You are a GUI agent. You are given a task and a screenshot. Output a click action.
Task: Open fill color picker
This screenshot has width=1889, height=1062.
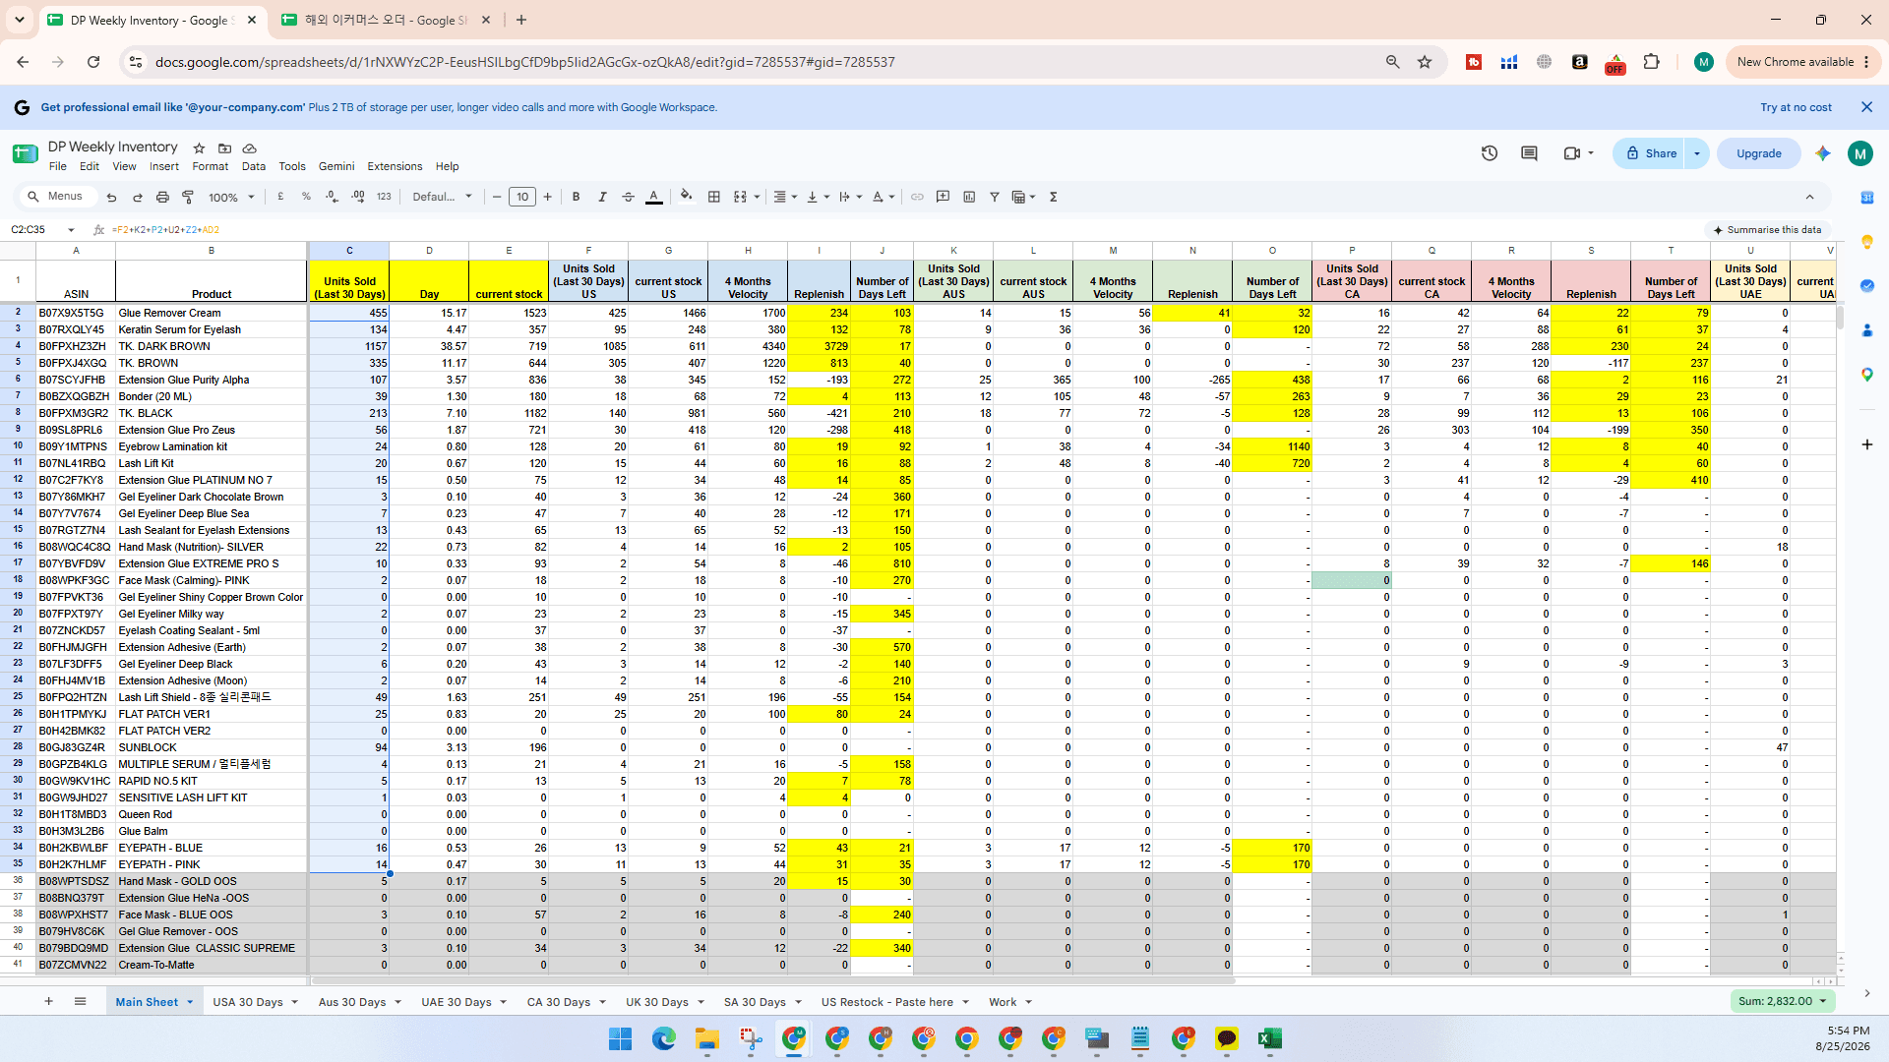[687, 197]
